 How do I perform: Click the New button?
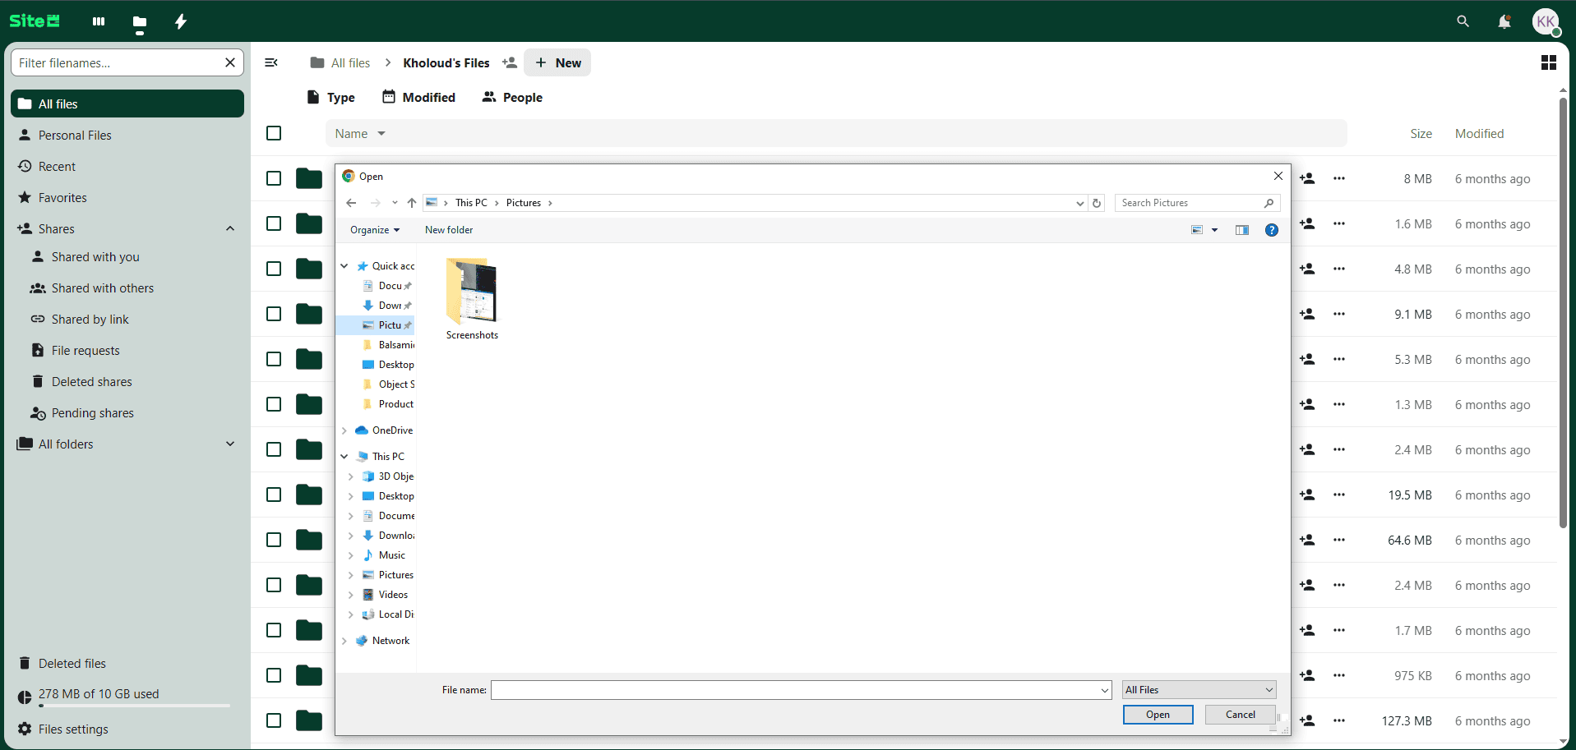click(x=557, y=63)
